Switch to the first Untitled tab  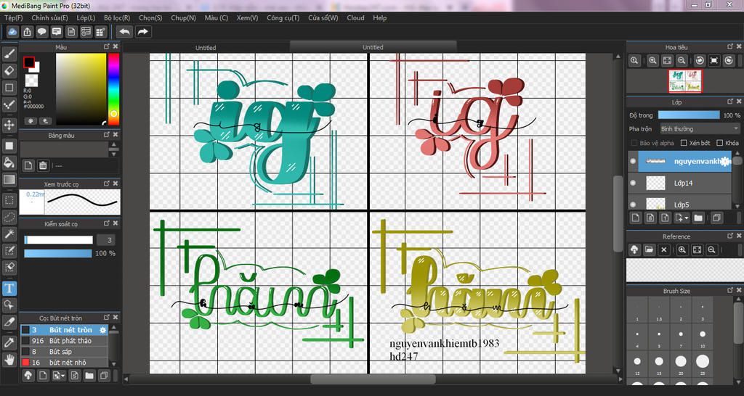click(x=206, y=47)
